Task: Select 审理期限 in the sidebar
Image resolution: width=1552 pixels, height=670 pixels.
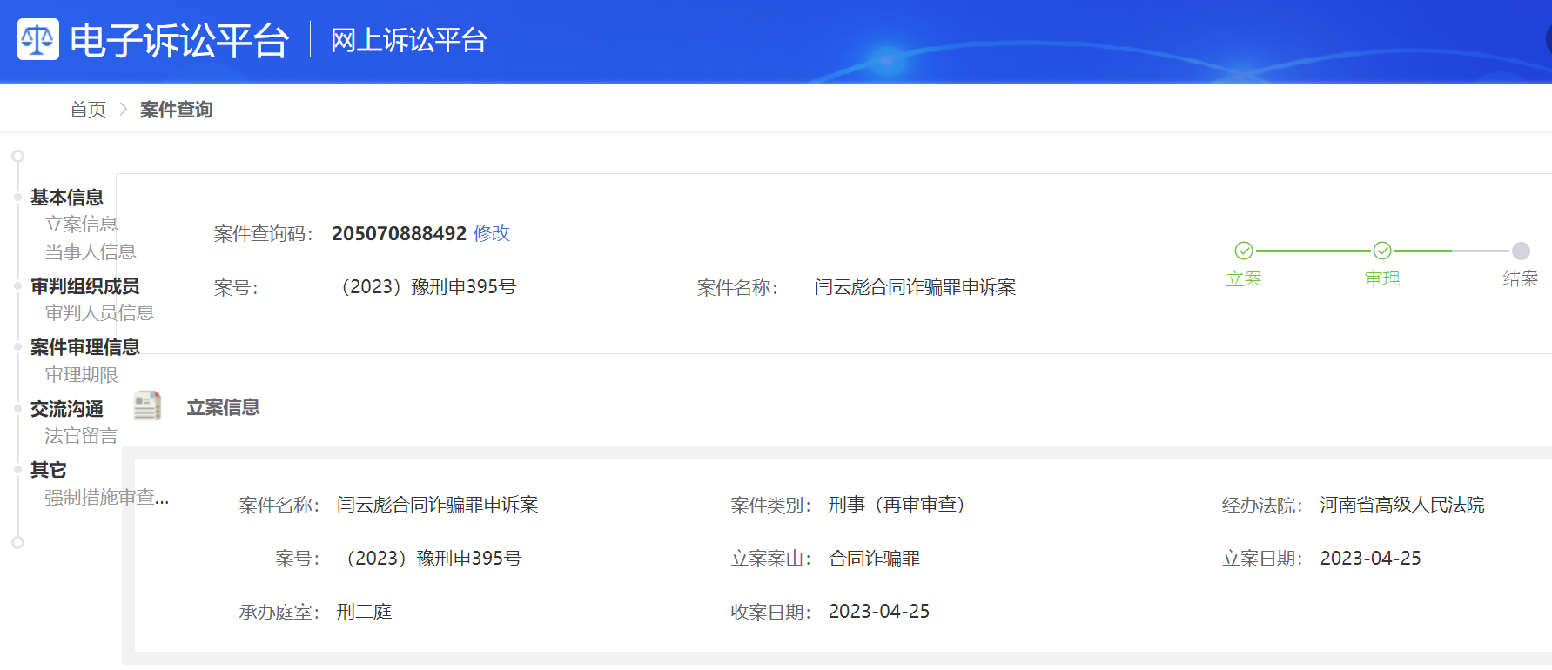Action: (82, 375)
